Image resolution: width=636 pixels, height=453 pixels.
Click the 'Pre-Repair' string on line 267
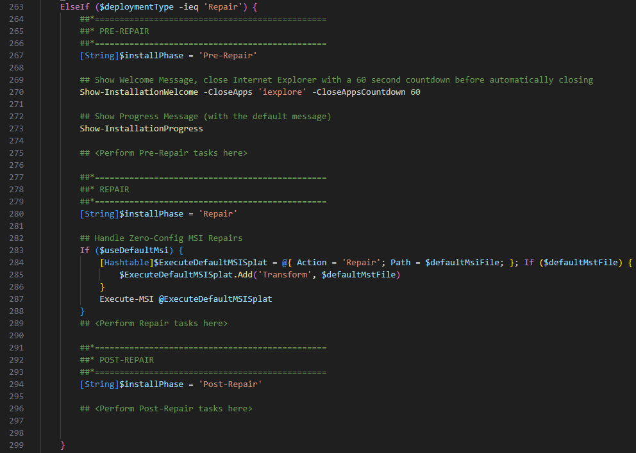[x=228, y=56]
